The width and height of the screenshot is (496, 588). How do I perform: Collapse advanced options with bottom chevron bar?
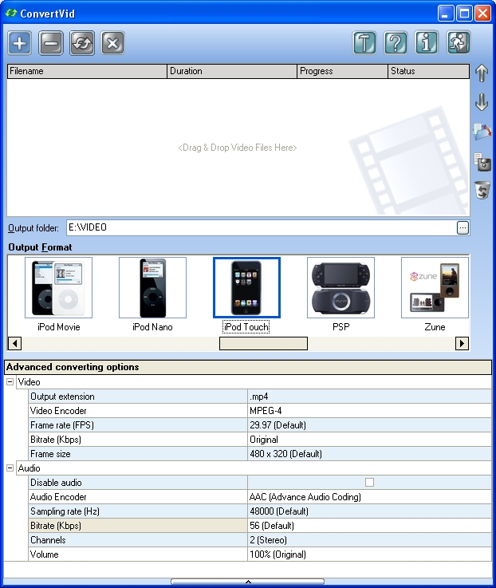248,582
